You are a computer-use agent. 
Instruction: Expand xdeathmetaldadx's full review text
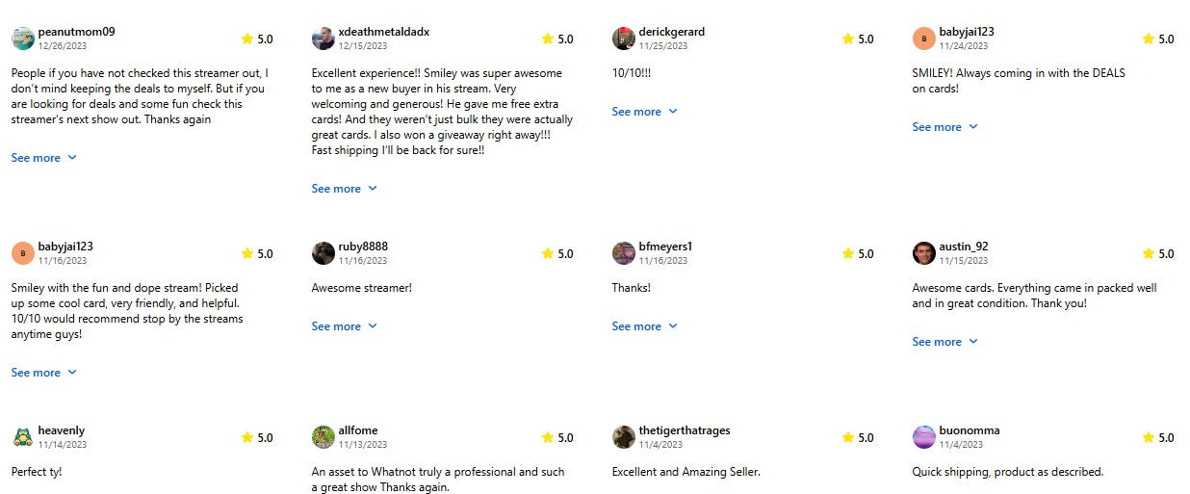coord(344,189)
